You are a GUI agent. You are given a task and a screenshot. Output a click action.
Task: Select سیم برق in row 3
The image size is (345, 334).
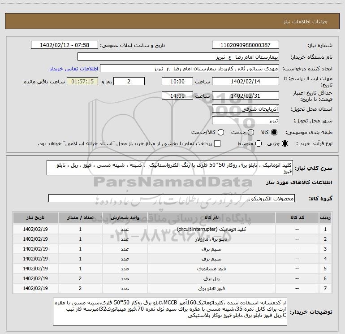(x=211, y=249)
